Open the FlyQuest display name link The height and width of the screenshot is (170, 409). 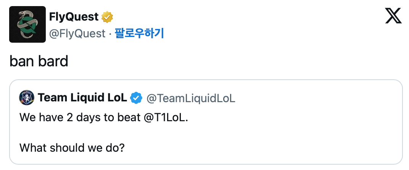coord(74,17)
